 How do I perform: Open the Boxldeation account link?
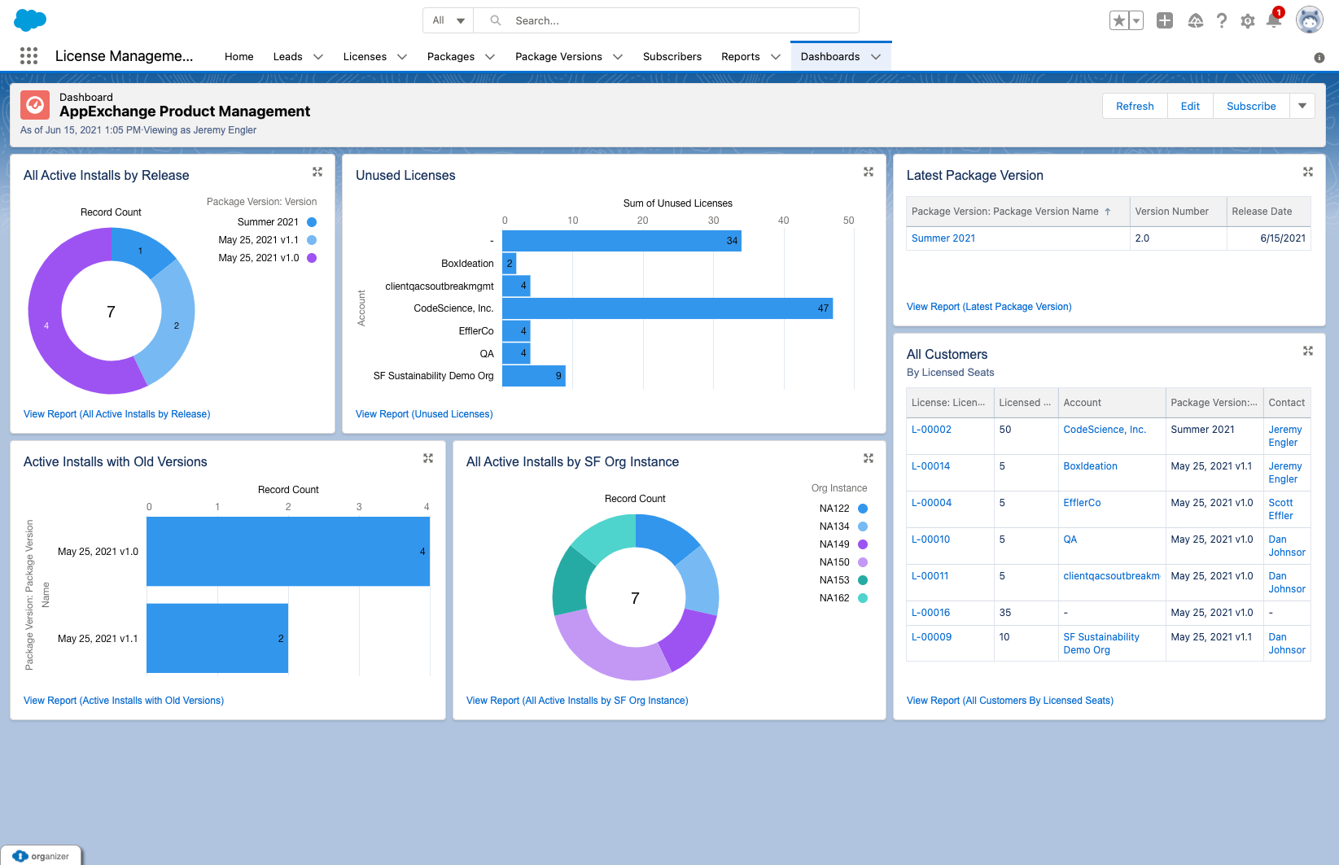[x=1091, y=466]
